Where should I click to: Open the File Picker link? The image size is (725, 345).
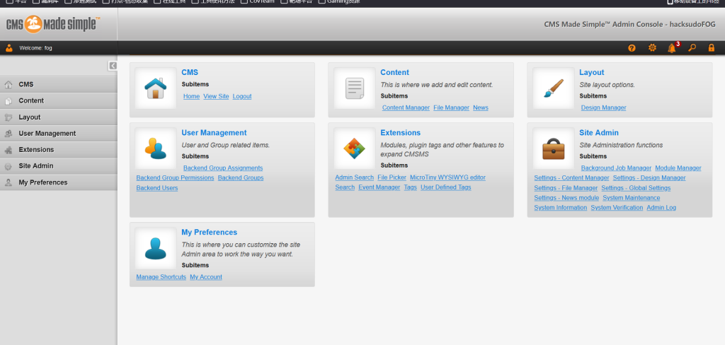point(392,177)
